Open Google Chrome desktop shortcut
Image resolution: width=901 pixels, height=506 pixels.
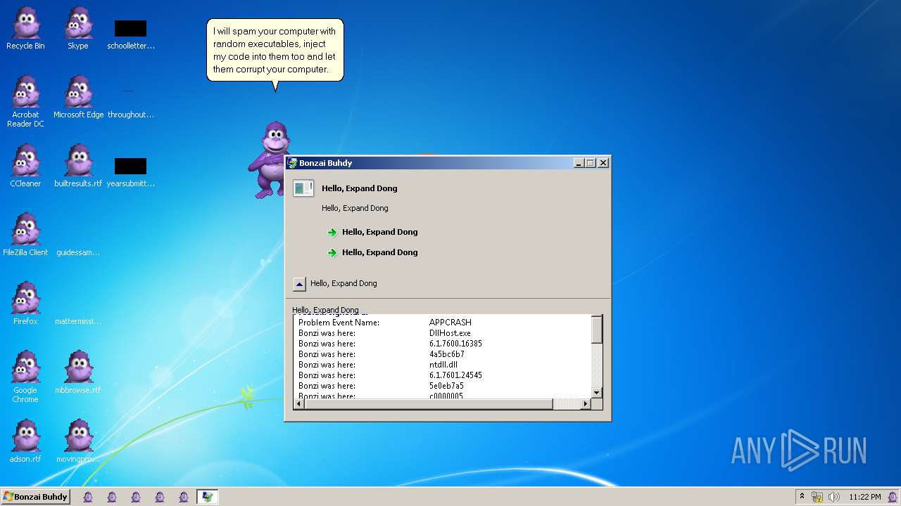tap(25, 377)
